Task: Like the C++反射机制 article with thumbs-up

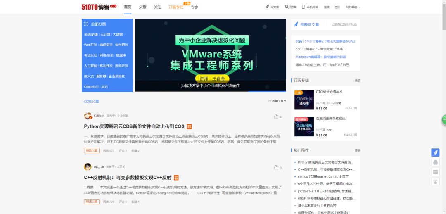Action: pos(276,167)
